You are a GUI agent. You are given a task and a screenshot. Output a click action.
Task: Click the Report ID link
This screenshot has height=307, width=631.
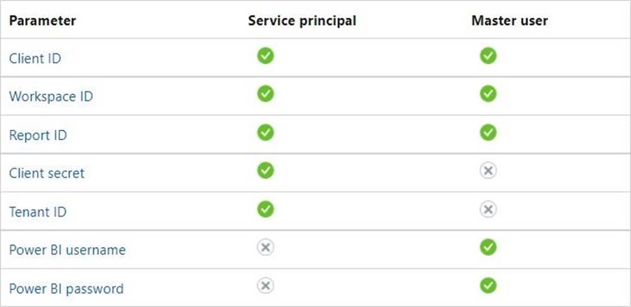click(x=38, y=135)
